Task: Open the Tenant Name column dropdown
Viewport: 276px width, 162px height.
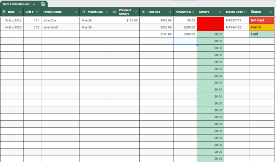Action: [x=76, y=12]
